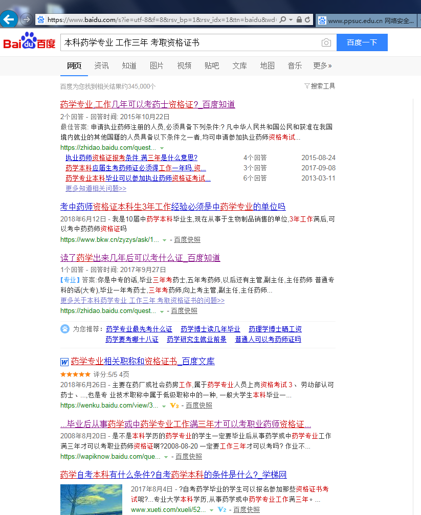Open result 读了药学出来几年后可以考什么证
421x515 pixels.
[140, 258]
